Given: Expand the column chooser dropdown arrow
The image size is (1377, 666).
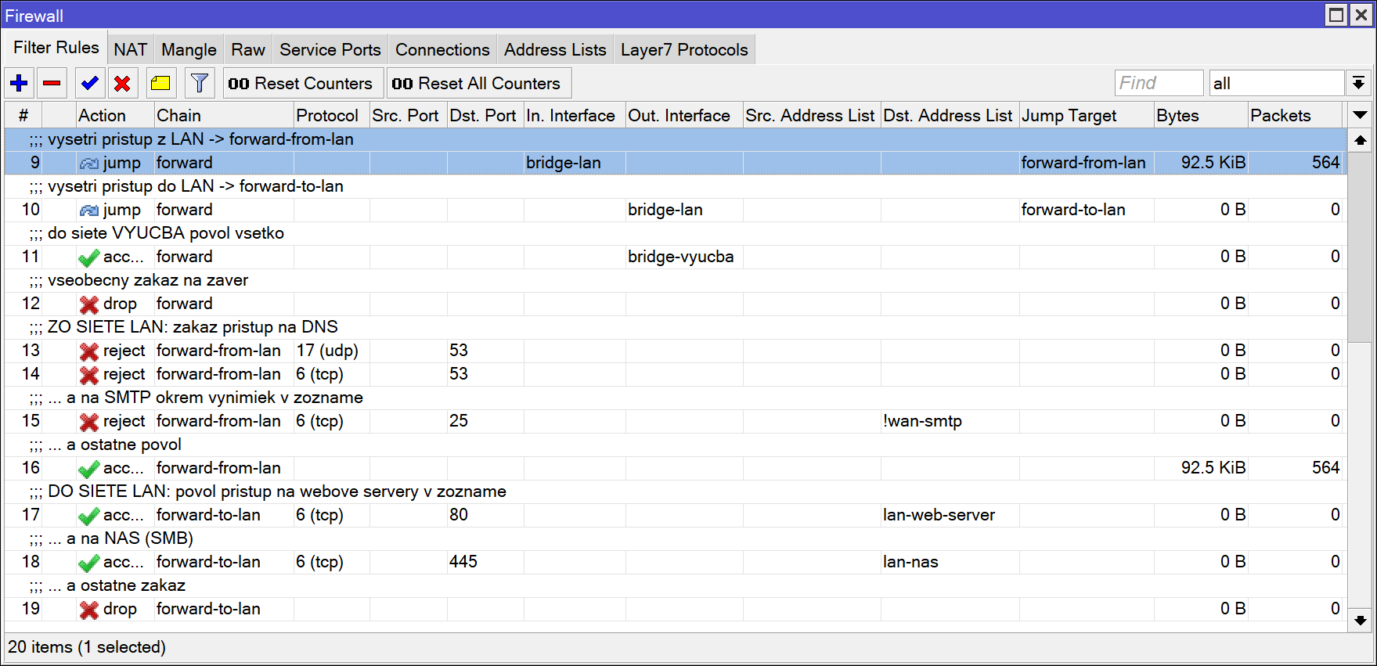Looking at the screenshot, I should pyautogui.click(x=1361, y=115).
